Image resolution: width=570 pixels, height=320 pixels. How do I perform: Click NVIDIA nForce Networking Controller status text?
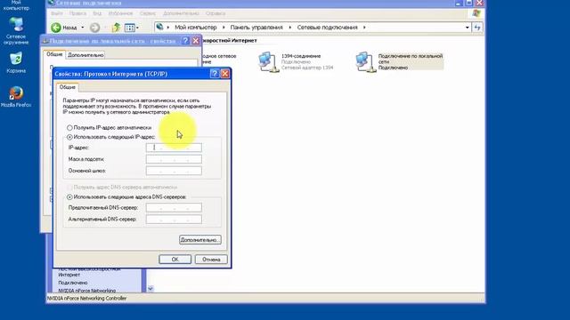(x=87, y=299)
